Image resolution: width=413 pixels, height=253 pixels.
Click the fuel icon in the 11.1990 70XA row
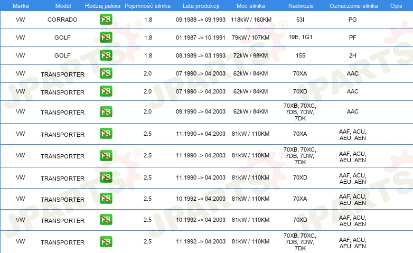coord(106,133)
